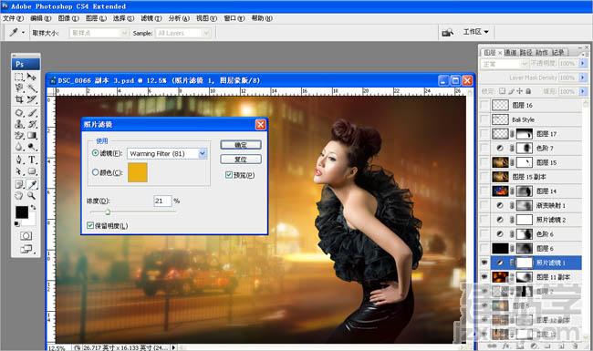Select the Hand tool
Image resolution: width=593 pixels, height=351 pixels.
19,196
